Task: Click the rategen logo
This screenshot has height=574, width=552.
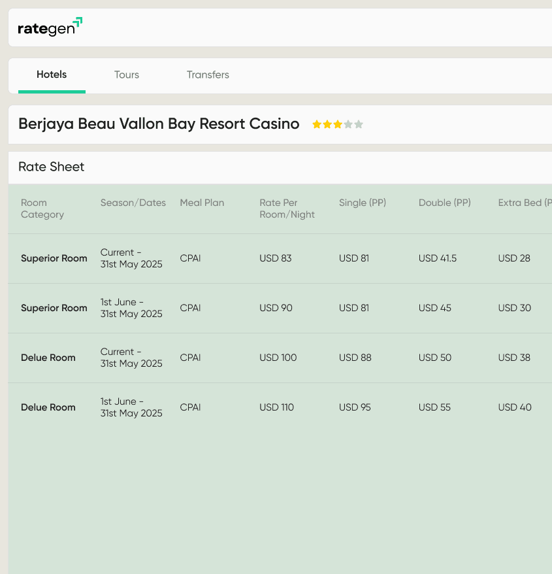Action: (x=46, y=27)
